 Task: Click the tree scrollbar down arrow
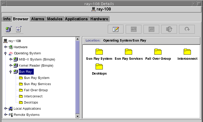click(x=78, y=116)
